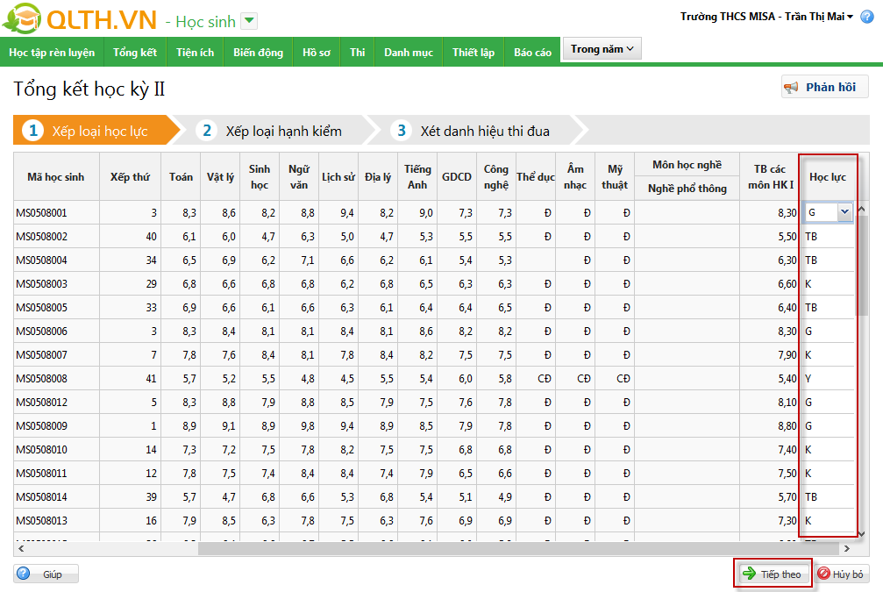Viewport: 883px width, 592px height.
Task: Open Học lực dropdown for MS0508001
Action: click(x=844, y=212)
